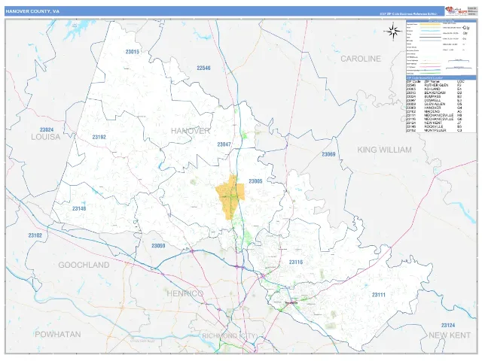This screenshot has height=361, width=482.
Task: Click HANOVER row in ZIP index table
Action: 435,108
